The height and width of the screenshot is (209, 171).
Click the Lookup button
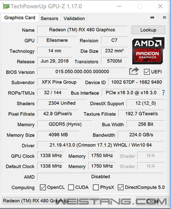click(148, 30)
